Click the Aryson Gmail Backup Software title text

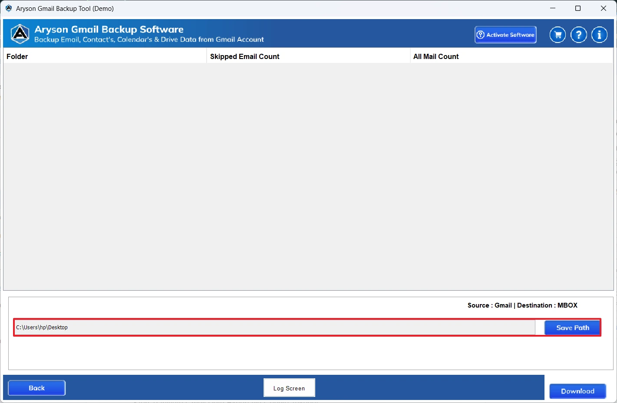[x=109, y=29]
